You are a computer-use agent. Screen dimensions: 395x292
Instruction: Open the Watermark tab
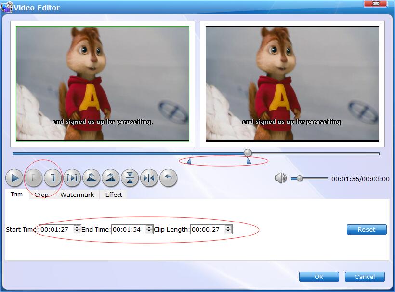(x=77, y=195)
